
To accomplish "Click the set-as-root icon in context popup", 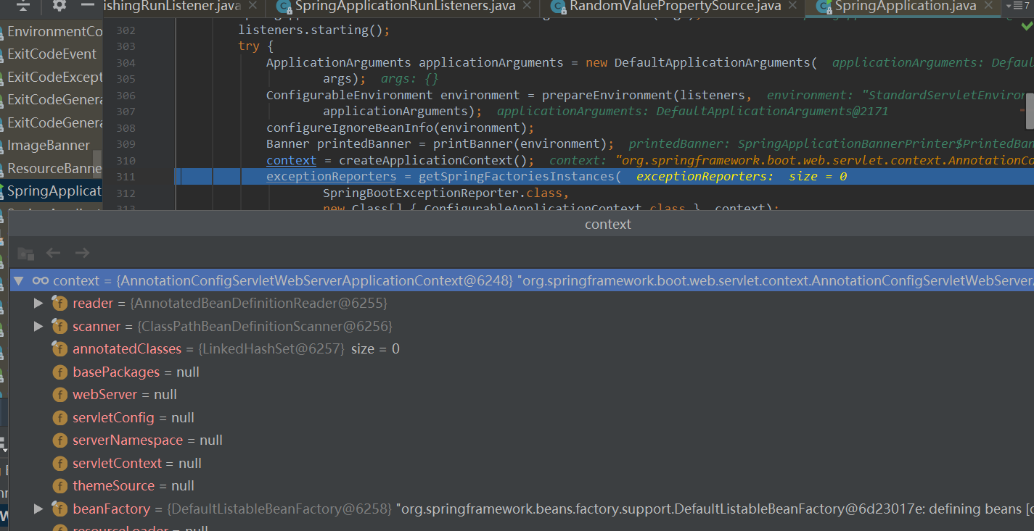I will [x=25, y=254].
